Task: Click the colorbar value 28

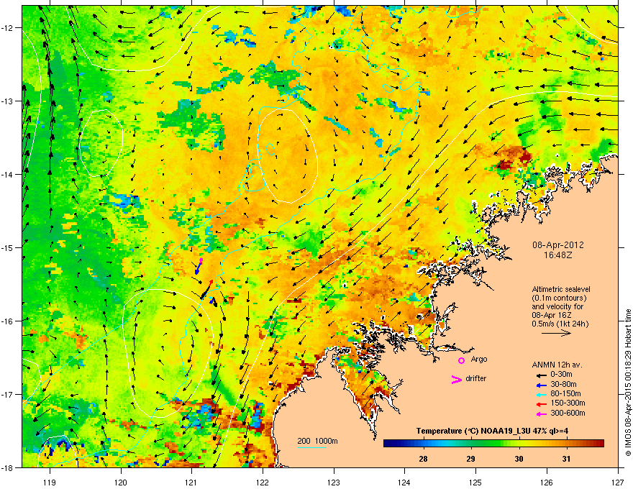Action: (423, 459)
